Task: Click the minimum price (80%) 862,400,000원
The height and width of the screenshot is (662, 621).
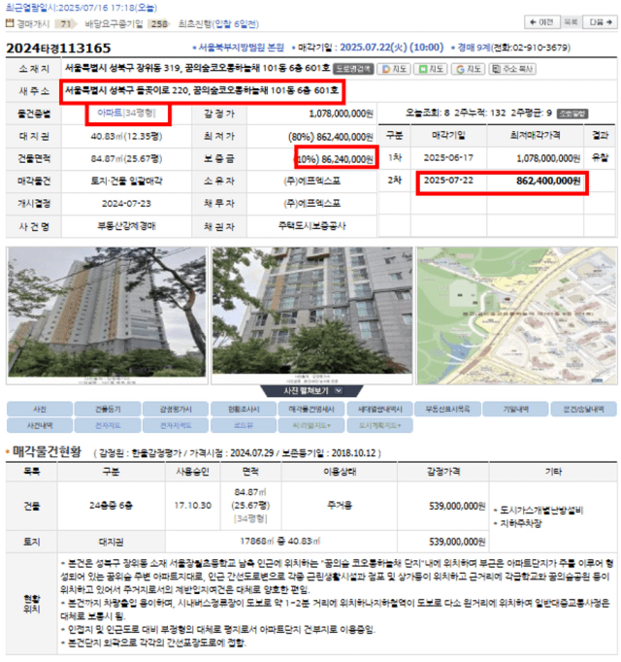Action: (331, 137)
